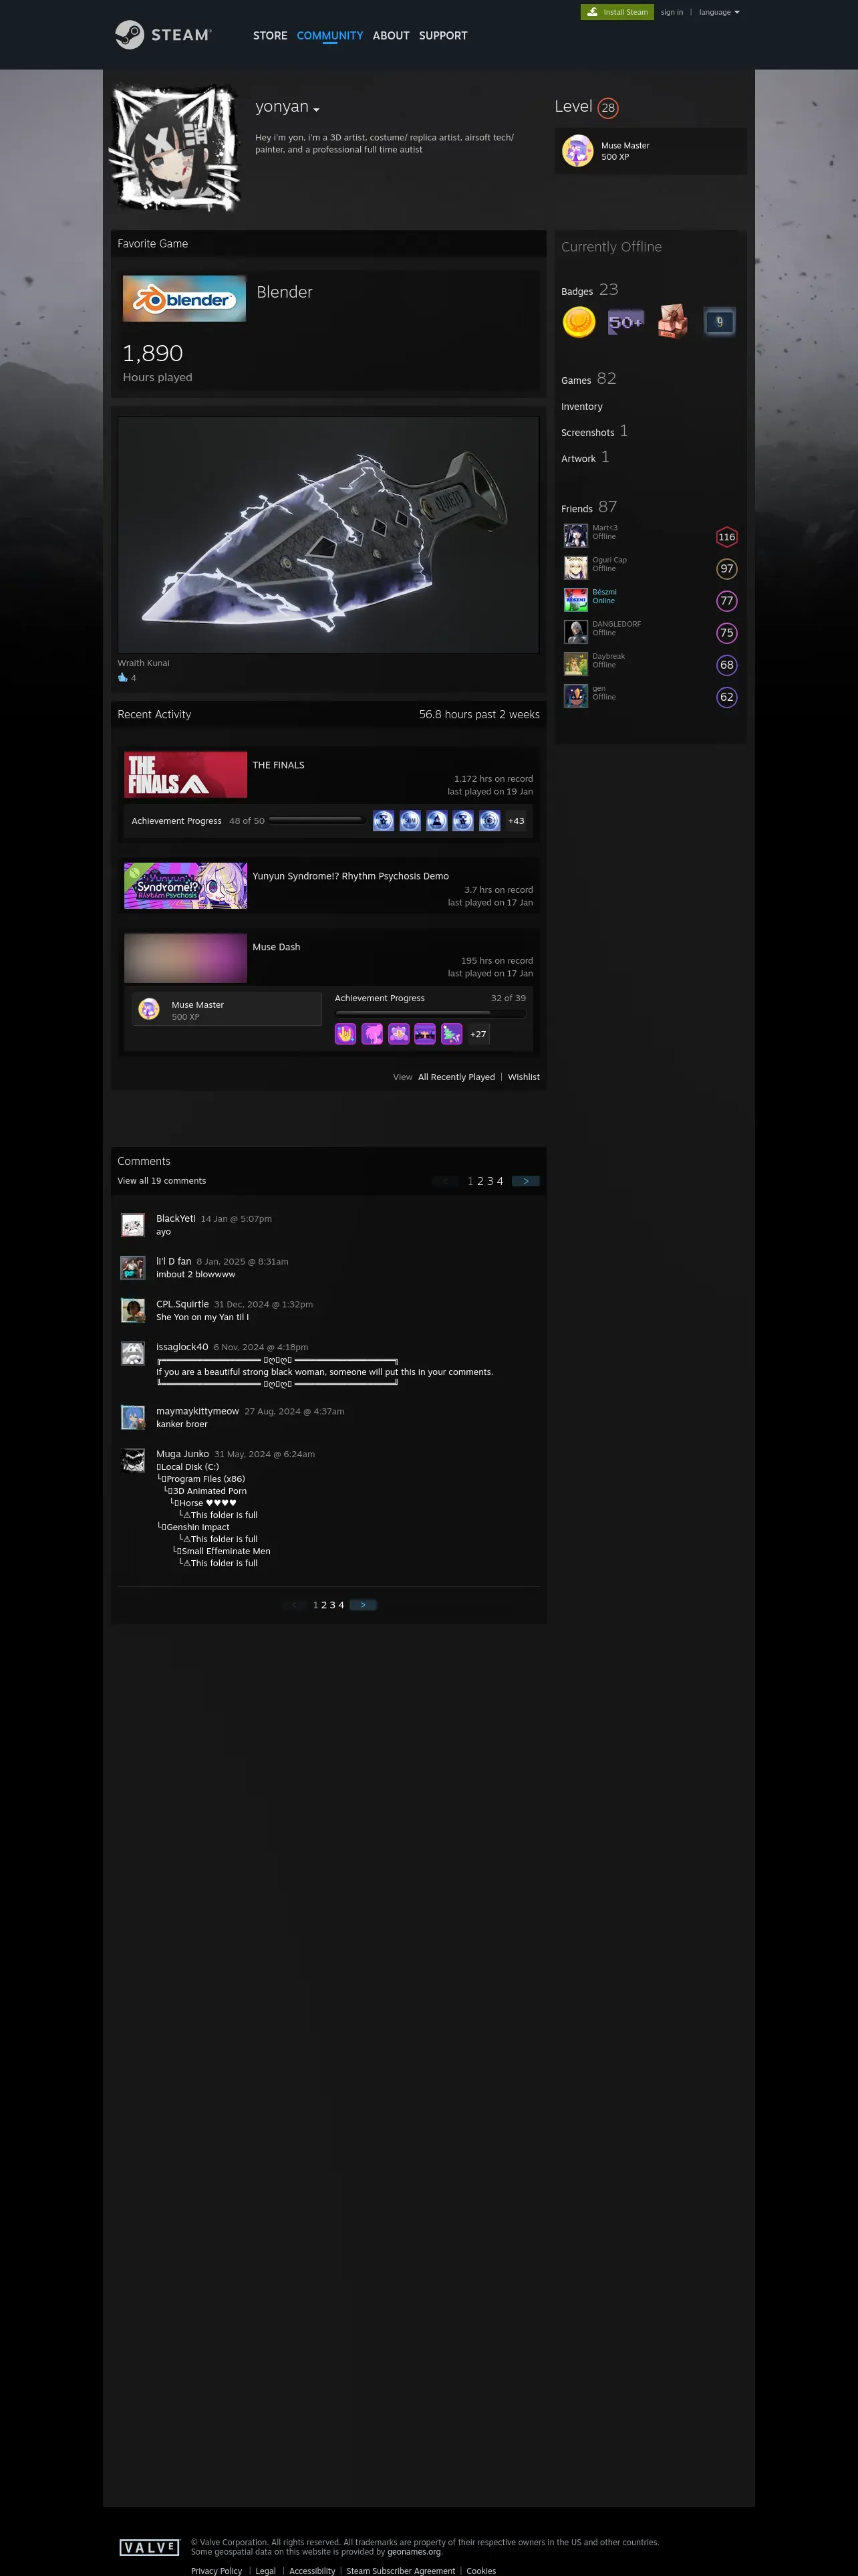Click the +43 more achievements button
The image size is (858, 2576).
515,821
